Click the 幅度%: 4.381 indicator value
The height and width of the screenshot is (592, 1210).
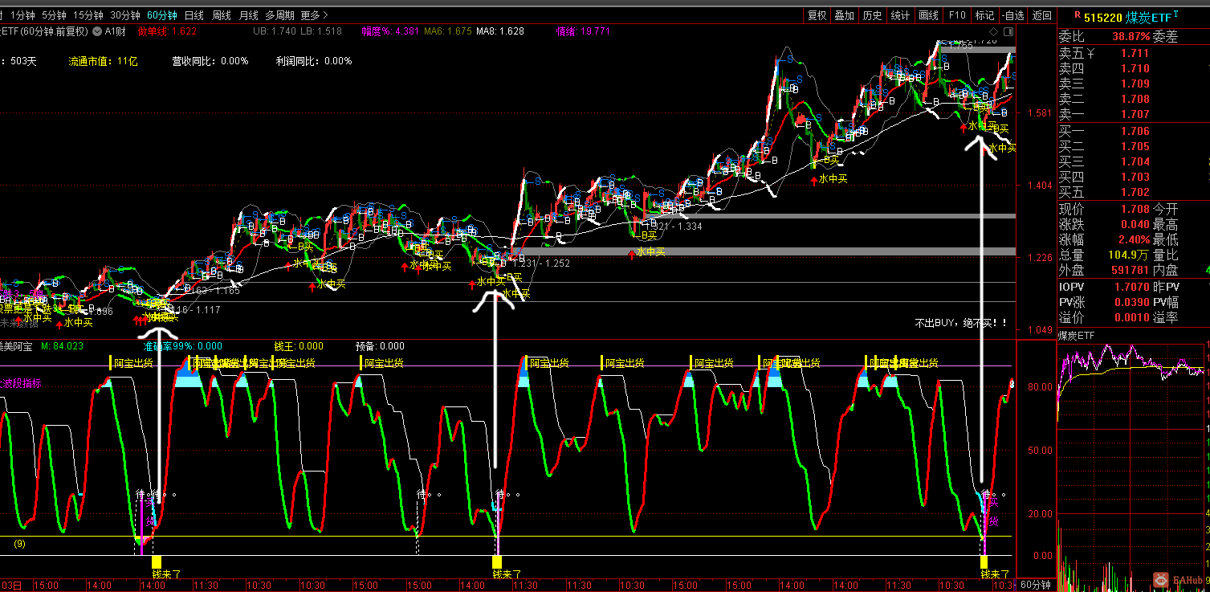click(x=390, y=31)
